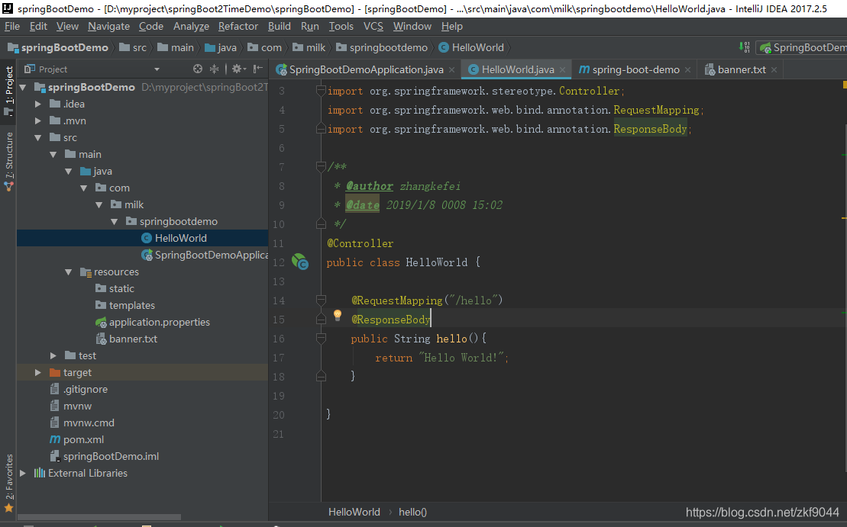Click the orange target folder icon

tap(55, 372)
